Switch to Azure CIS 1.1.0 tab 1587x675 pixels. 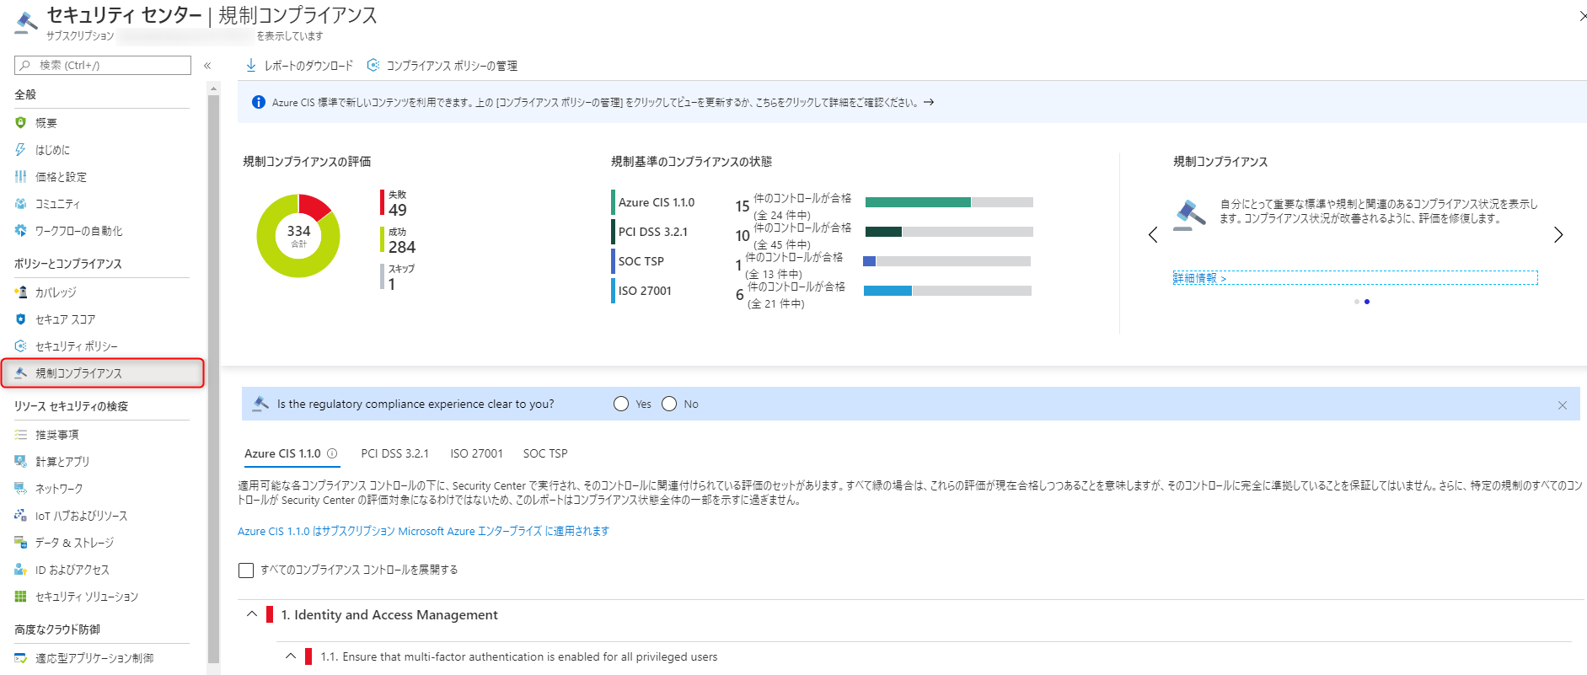[282, 453]
